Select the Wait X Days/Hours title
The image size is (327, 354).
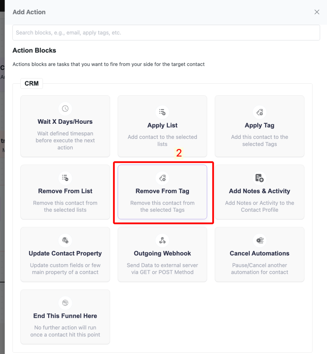65,122
